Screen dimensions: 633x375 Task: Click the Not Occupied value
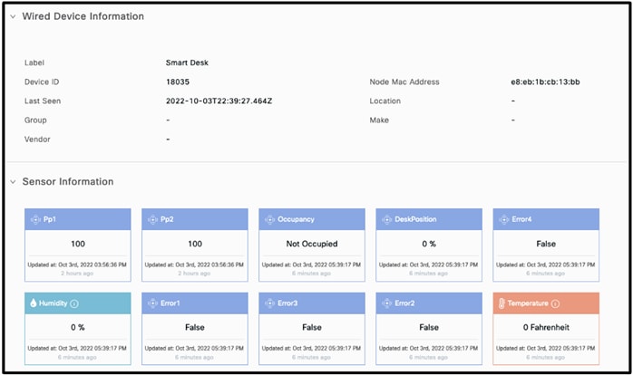pos(312,244)
